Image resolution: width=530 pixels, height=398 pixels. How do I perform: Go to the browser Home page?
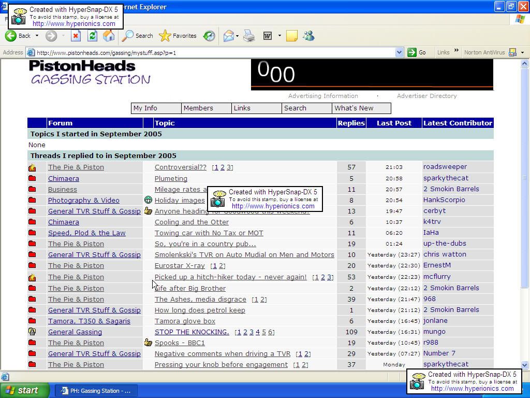click(x=109, y=36)
